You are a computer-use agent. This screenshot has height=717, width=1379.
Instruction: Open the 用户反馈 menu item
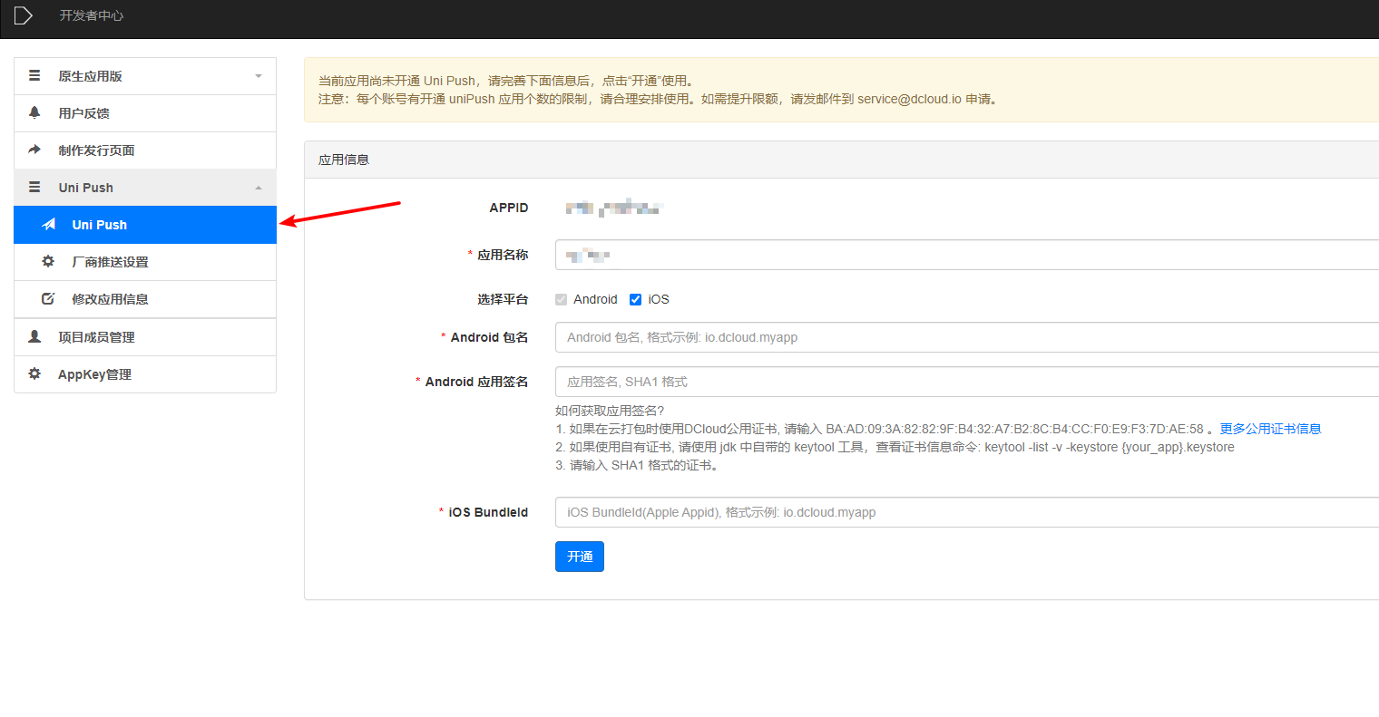[x=145, y=113]
